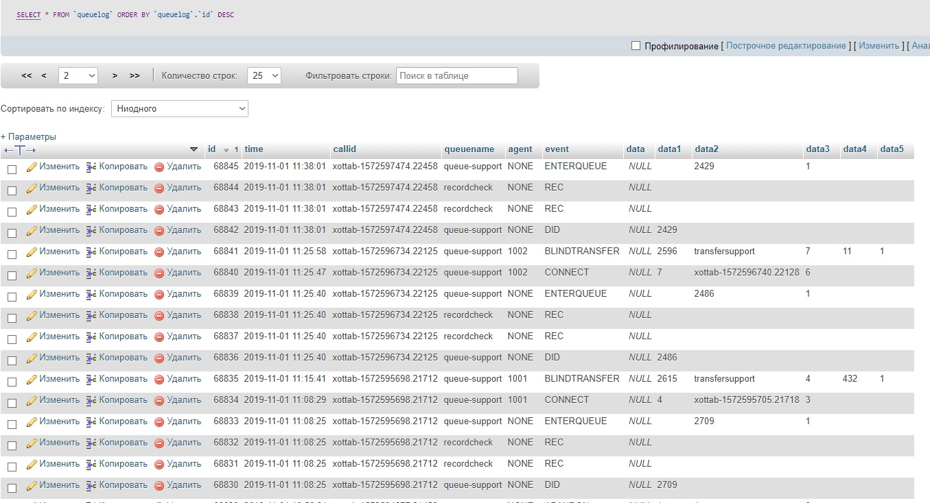Select the checkbox for row 68845

coord(12,169)
